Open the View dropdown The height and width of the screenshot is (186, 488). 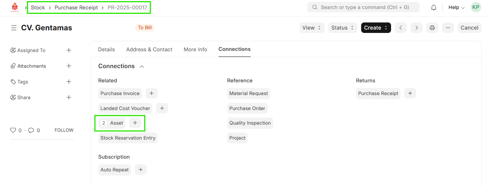coord(312,28)
